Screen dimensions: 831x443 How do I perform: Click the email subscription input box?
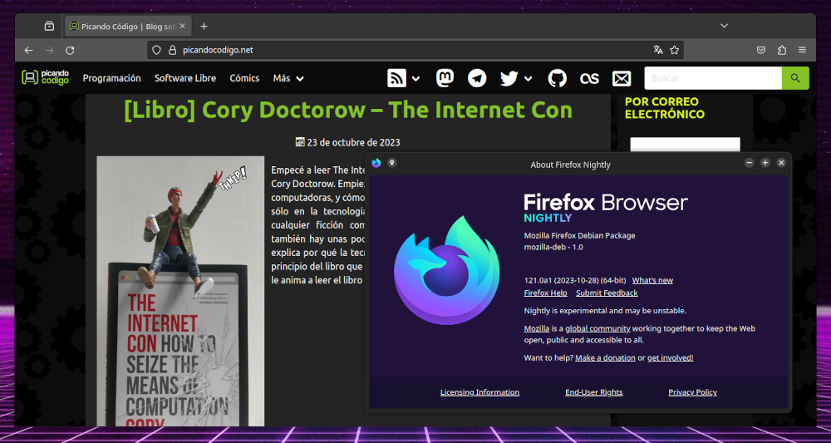(x=685, y=145)
